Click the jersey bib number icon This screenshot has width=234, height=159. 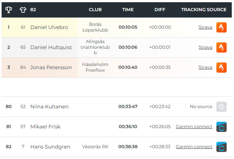pyautogui.click(x=23, y=10)
